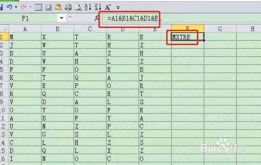Open the Redo history dropdown arrow

click(30, 7)
